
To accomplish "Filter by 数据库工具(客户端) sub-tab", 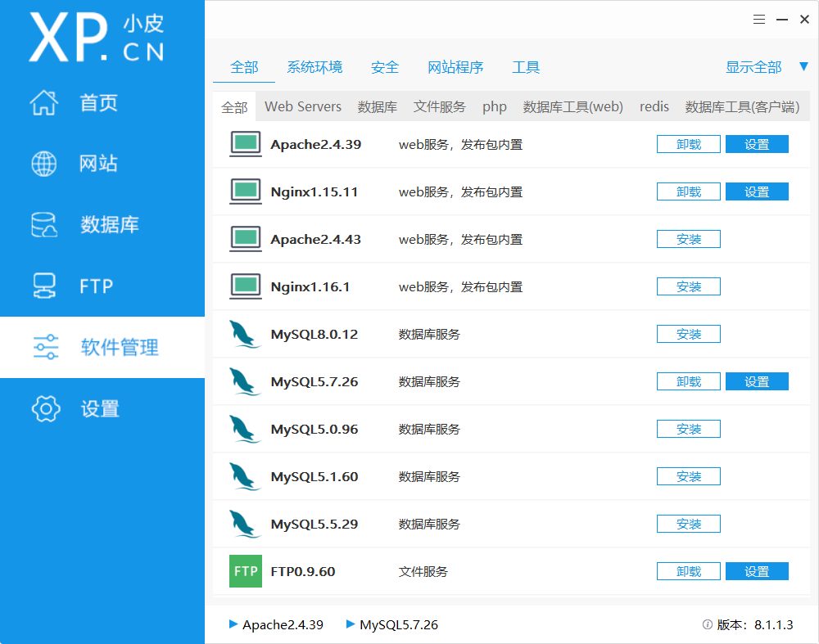I will pos(742,107).
